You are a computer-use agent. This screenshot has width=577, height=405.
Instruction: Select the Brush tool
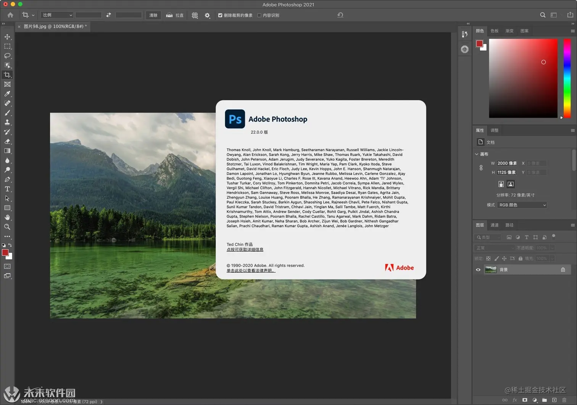pos(7,113)
